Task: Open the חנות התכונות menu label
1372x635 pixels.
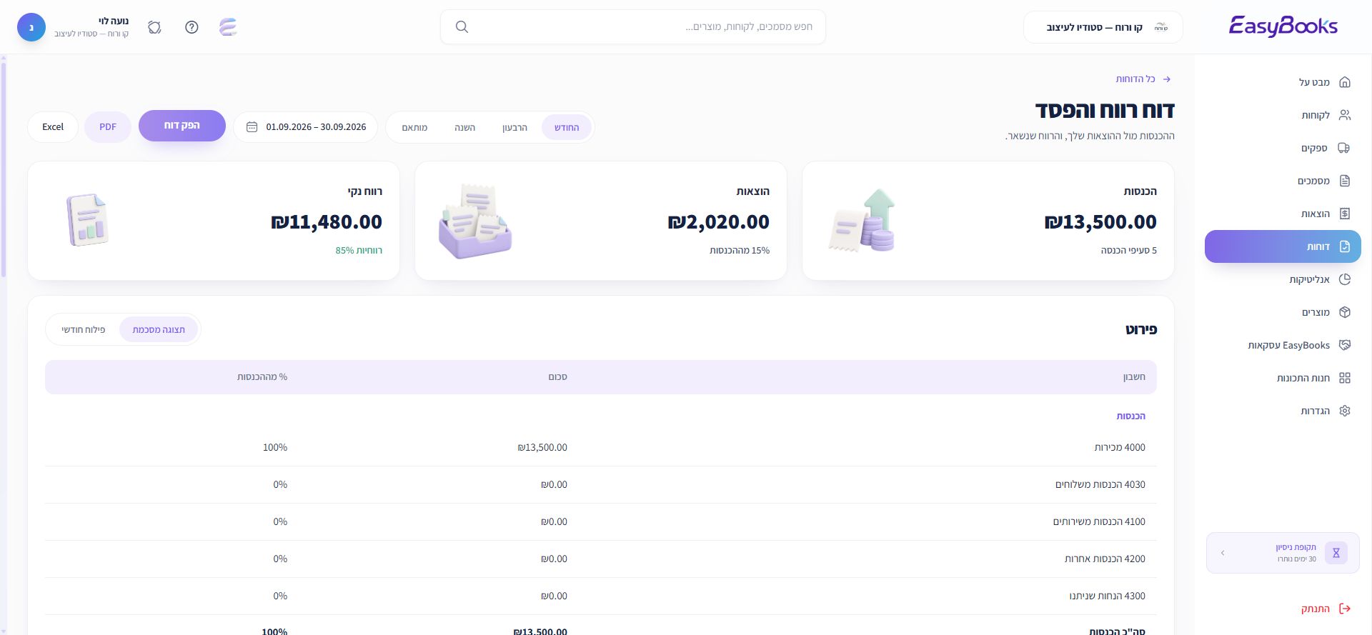Action: pyautogui.click(x=1303, y=378)
